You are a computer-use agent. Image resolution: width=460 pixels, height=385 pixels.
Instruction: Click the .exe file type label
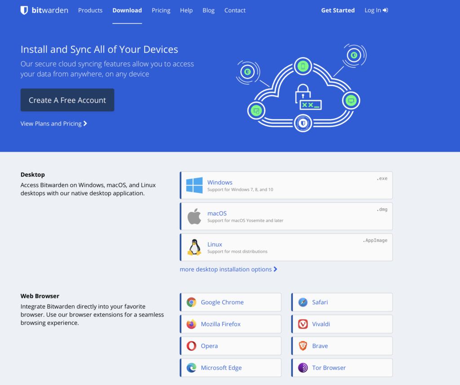coord(382,179)
